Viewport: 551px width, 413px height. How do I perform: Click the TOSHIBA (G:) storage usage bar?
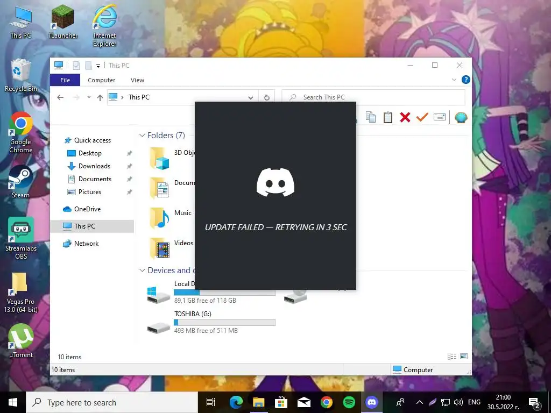click(x=224, y=322)
